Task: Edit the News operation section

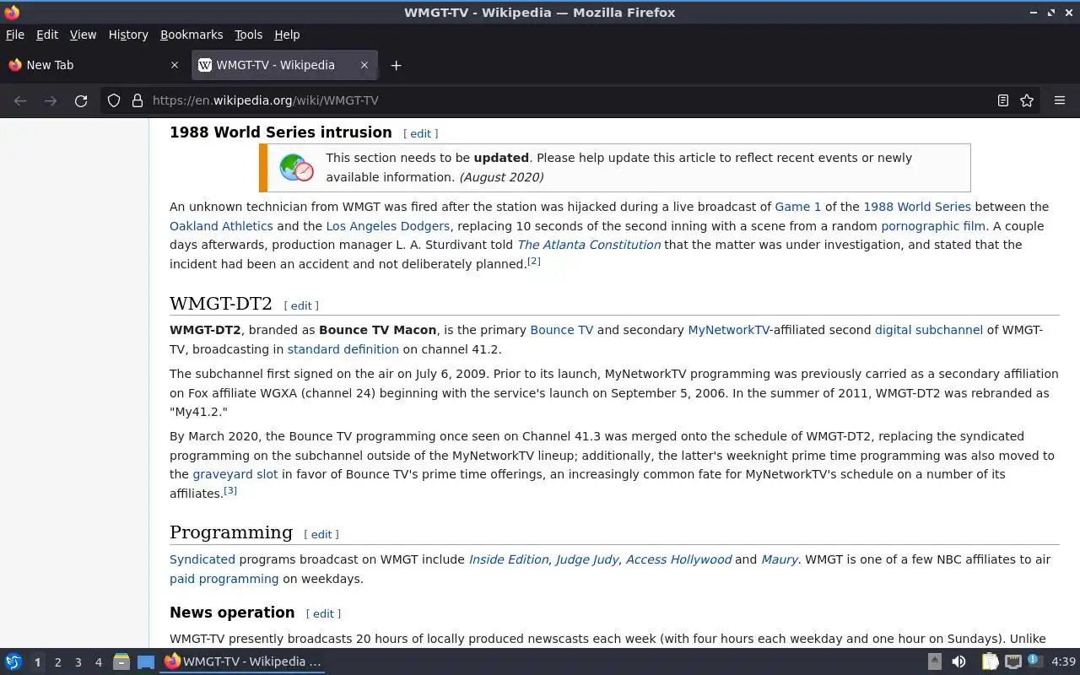Action: click(x=323, y=613)
